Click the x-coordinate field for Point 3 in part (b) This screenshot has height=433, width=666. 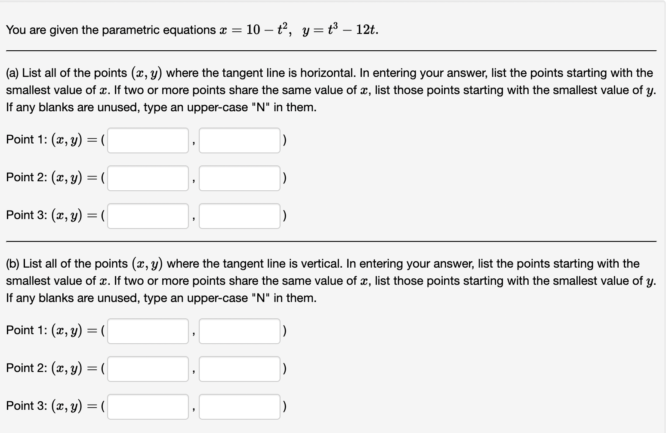148,406
